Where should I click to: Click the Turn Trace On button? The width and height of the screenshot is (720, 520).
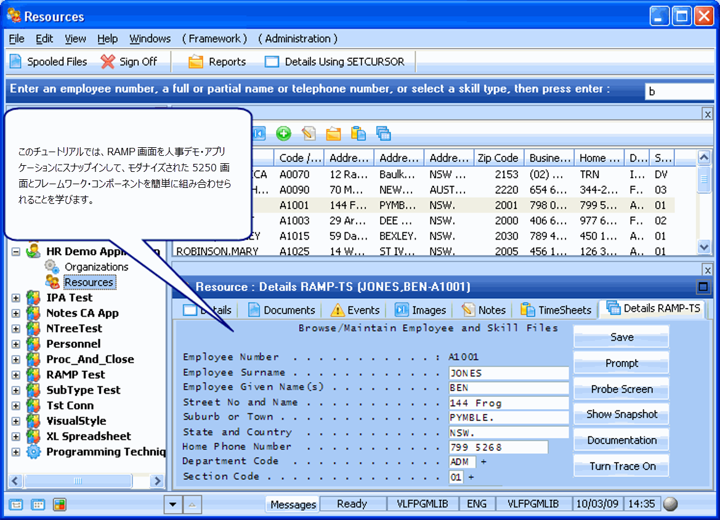point(621,466)
